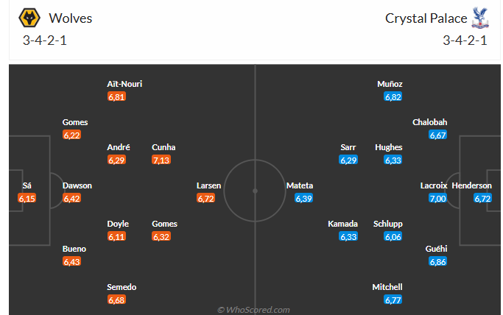
Task: Select player Dawson in Wolves defence
Action: pyautogui.click(x=77, y=185)
